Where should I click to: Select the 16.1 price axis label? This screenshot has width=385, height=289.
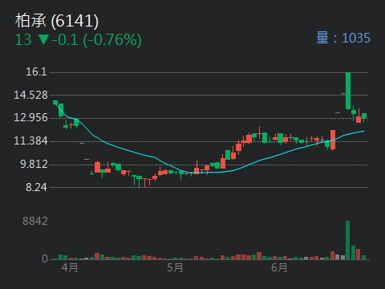pos(36,71)
